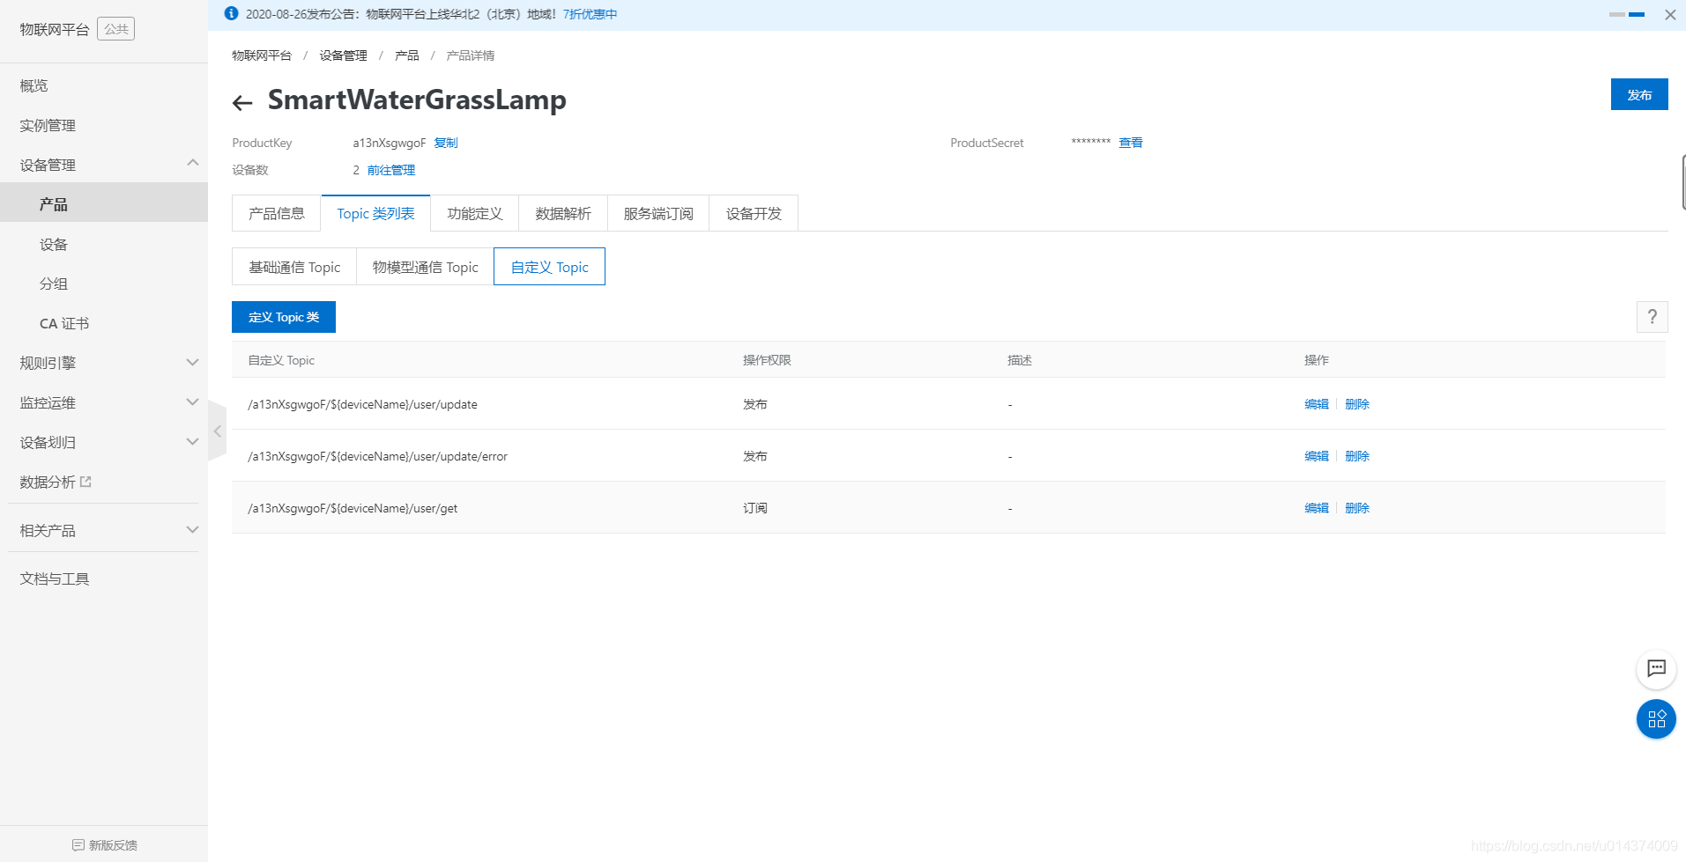Delete the /user/update/error topic
Viewport: 1686px width, 862px height.
pyautogui.click(x=1357, y=456)
